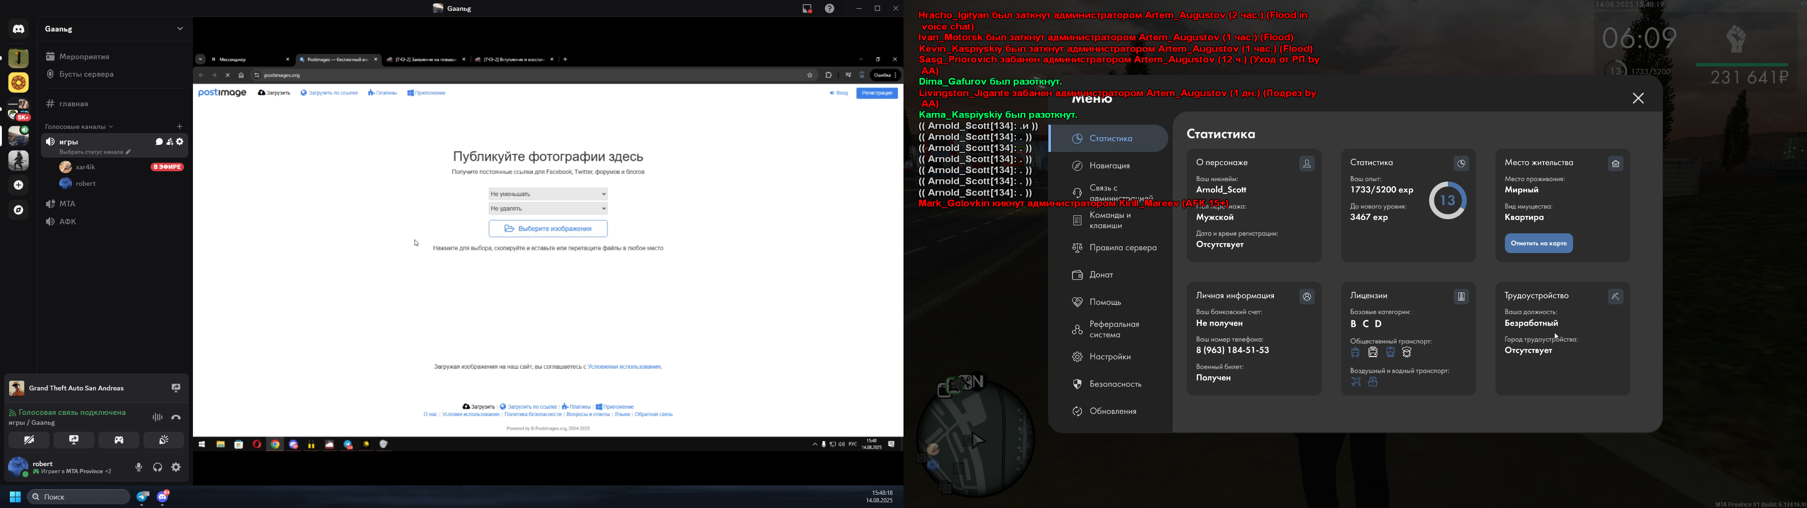The width and height of the screenshot is (1807, 508).
Task: Click the Лицензии card document icon
Action: [1461, 297]
